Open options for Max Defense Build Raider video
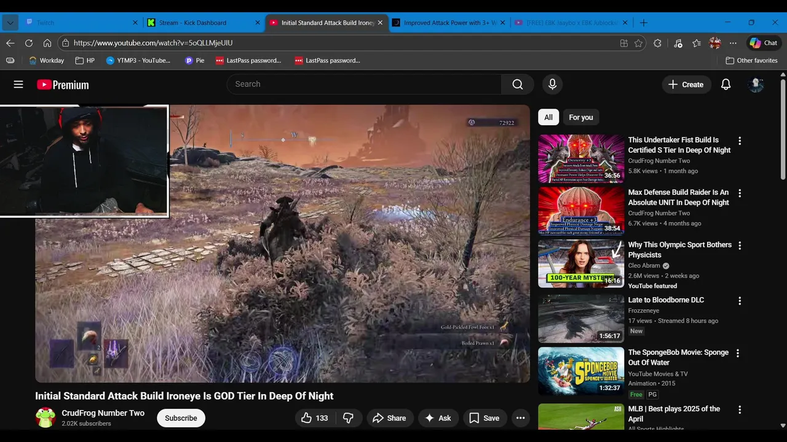Image resolution: width=787 pixels, height=442 pixels. click(x=740, y=193)
